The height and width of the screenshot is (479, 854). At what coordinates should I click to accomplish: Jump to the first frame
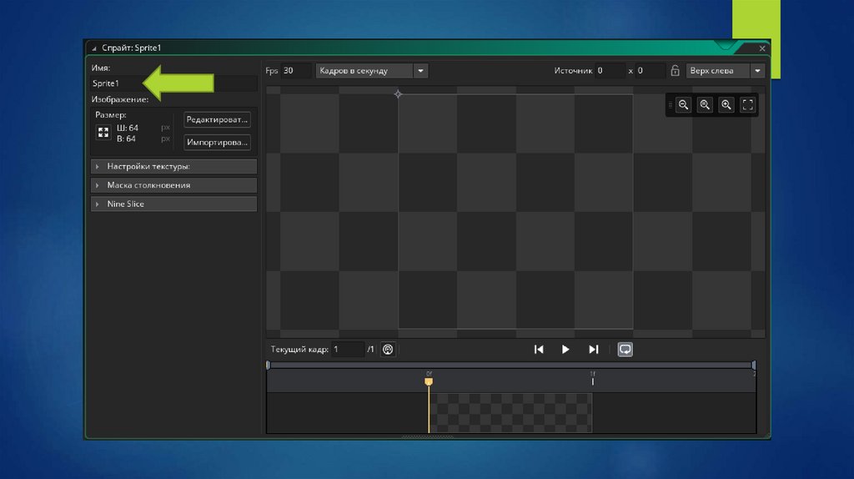pyautogui.click(x=539, y=350)
